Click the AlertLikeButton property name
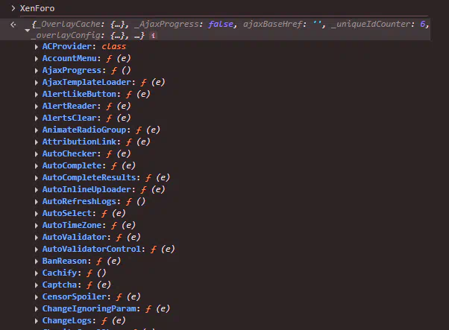This screenshot has width=449, height=330. click(x=79, y=94)
